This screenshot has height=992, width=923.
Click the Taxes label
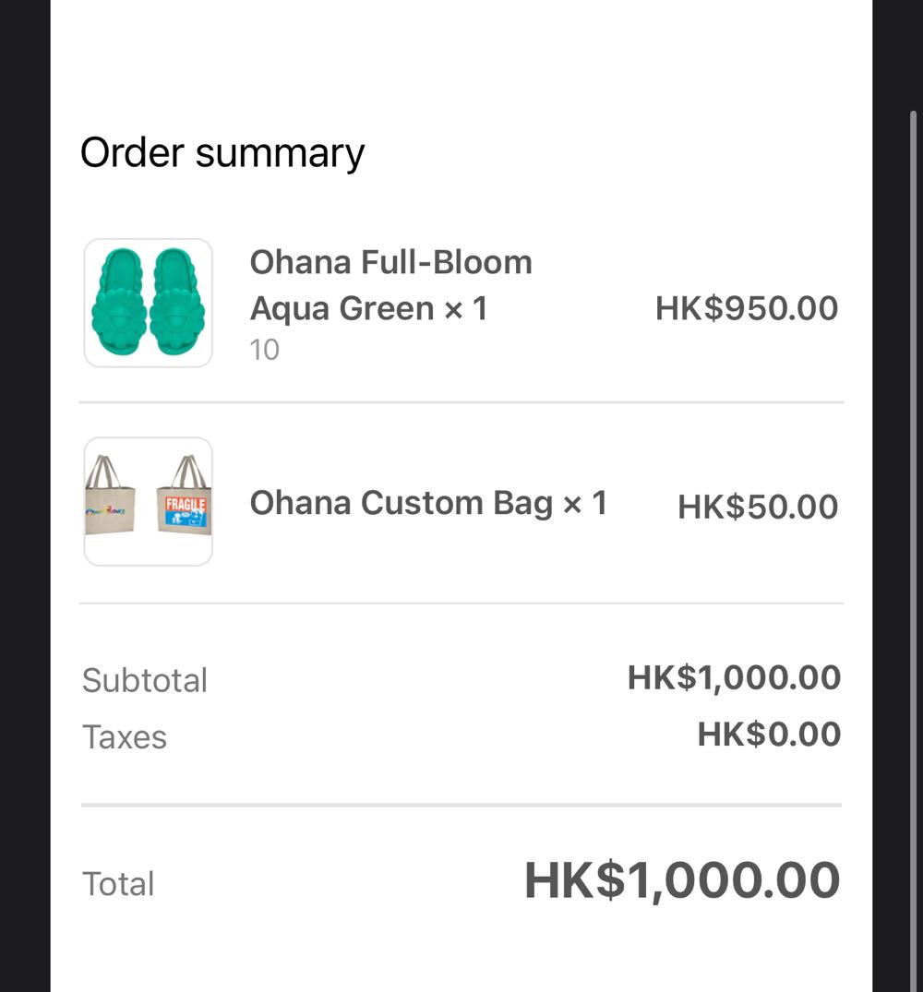125,737
